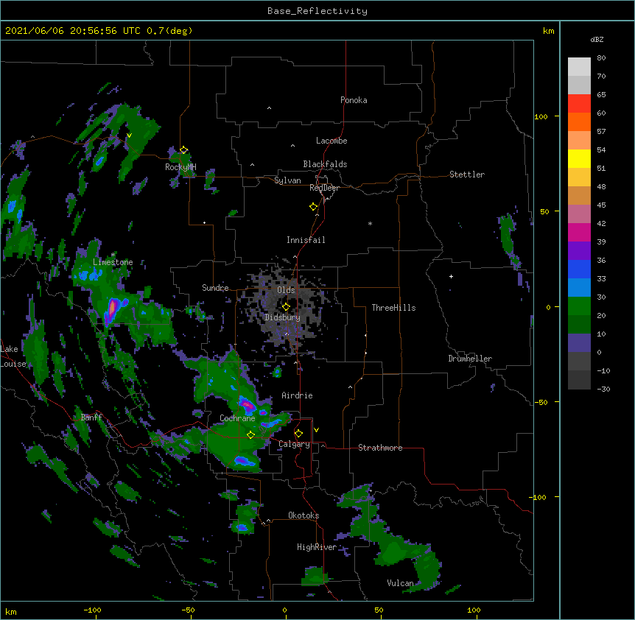Choose the bright green legend swatch between 30 and 20
Screen dimensions: 635x620
coord(579,306)
